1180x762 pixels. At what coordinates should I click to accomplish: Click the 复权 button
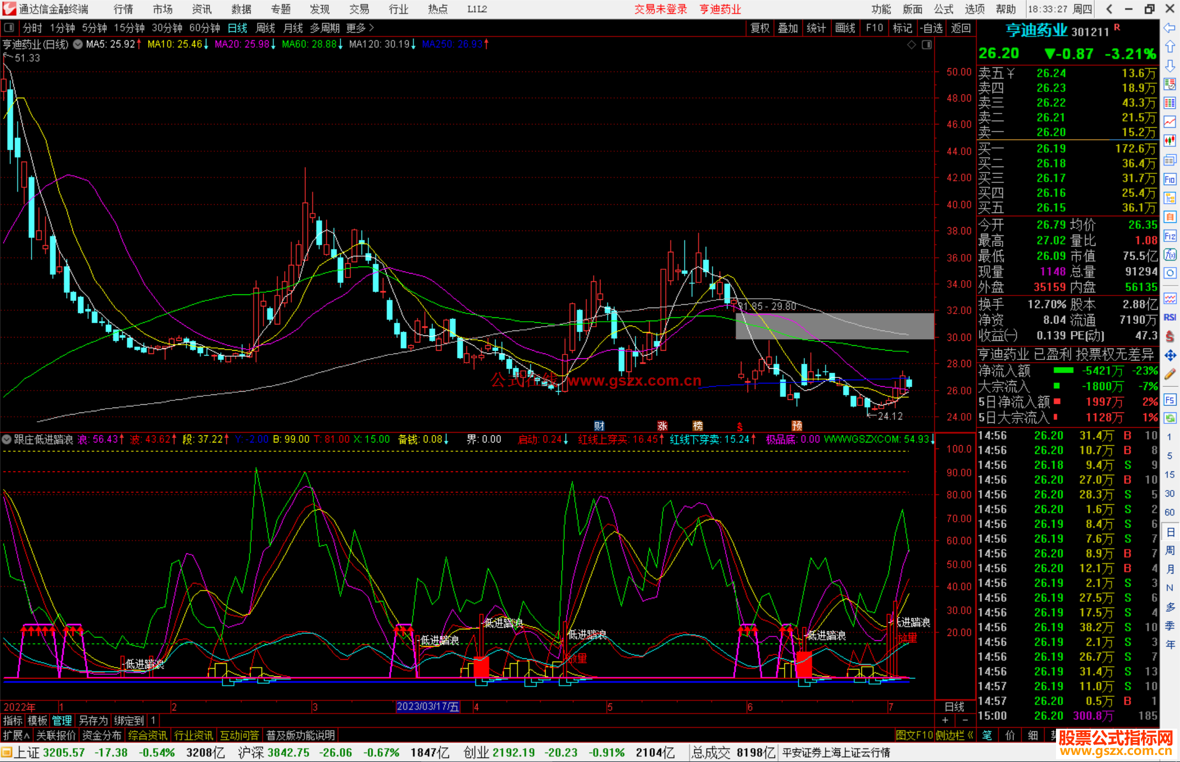(760, 28)
